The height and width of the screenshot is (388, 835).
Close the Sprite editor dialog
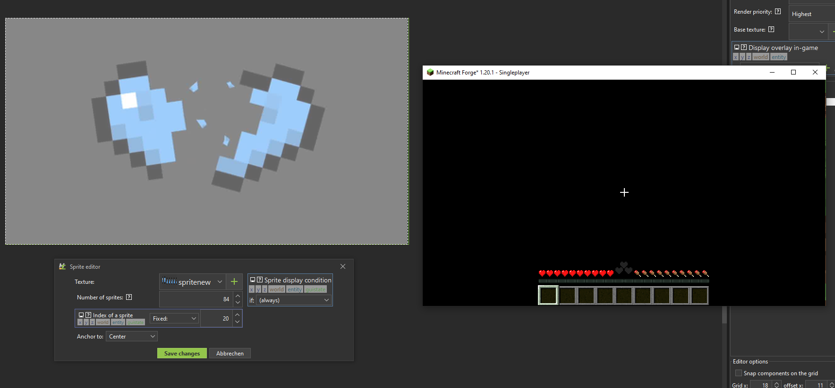point(343,266)
